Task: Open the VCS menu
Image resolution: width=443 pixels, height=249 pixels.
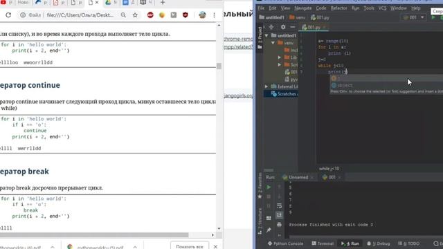Action: point(382,8)
